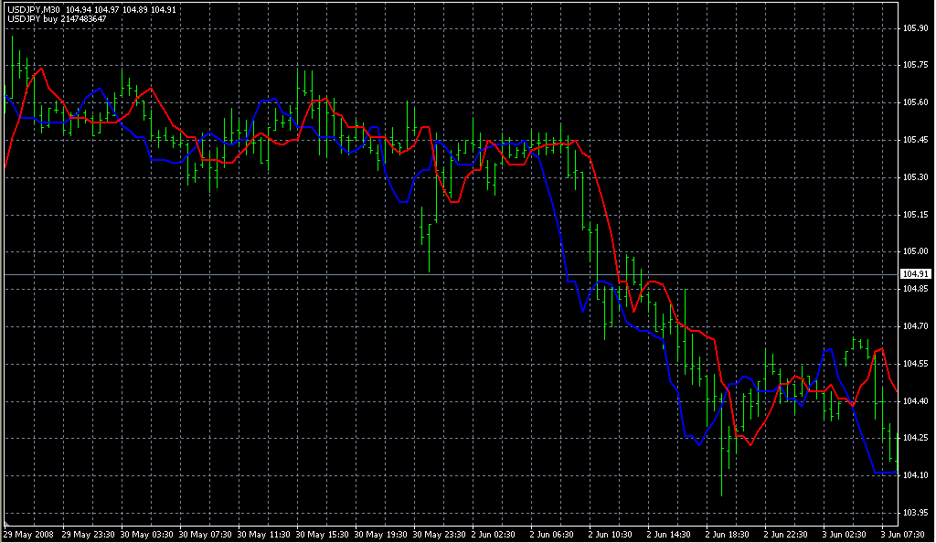
Task: Click the 105.00 level on price scale
Action: point(915,252)
